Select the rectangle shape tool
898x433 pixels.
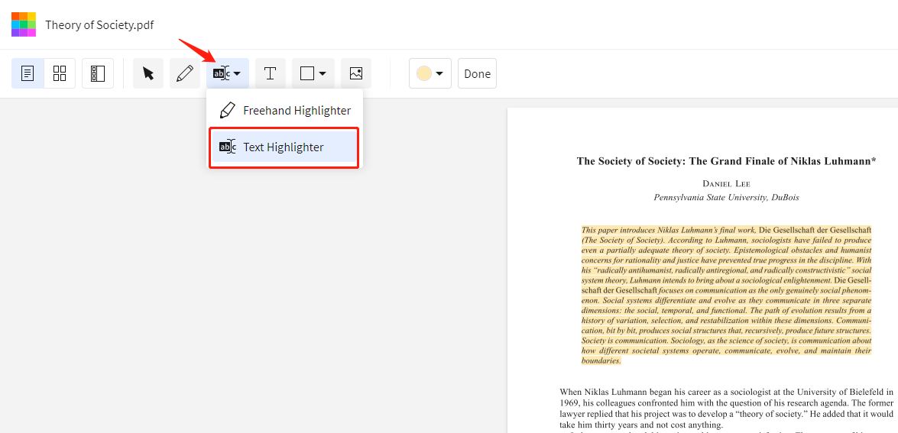(x=307, y=73)
